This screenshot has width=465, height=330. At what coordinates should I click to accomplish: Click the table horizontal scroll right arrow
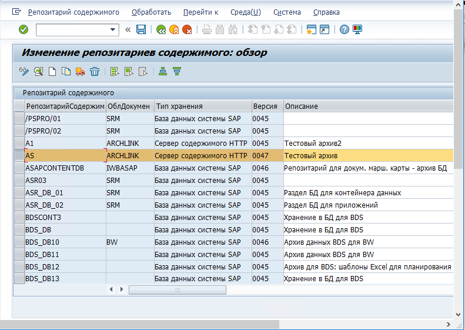[122, 289]
